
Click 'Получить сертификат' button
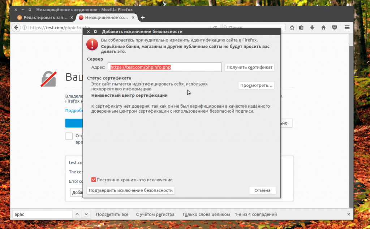249,67
